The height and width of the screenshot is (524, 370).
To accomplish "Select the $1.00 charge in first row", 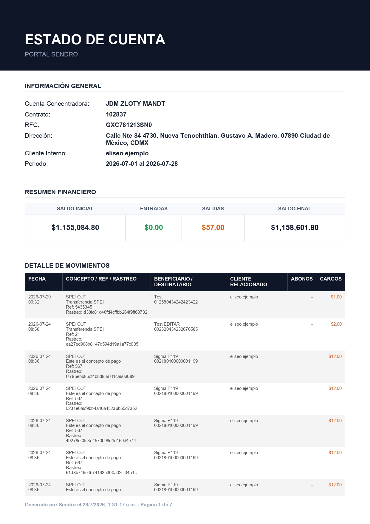I will (x=336, y=297).
